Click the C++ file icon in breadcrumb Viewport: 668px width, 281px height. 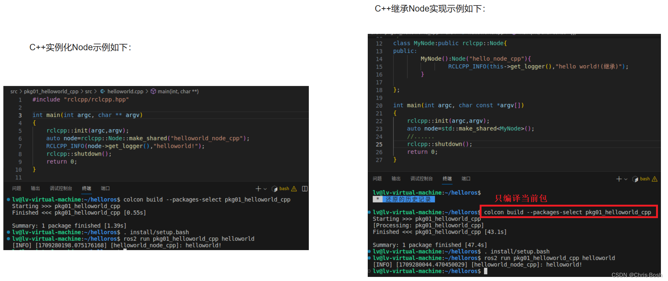pos(103,92)
